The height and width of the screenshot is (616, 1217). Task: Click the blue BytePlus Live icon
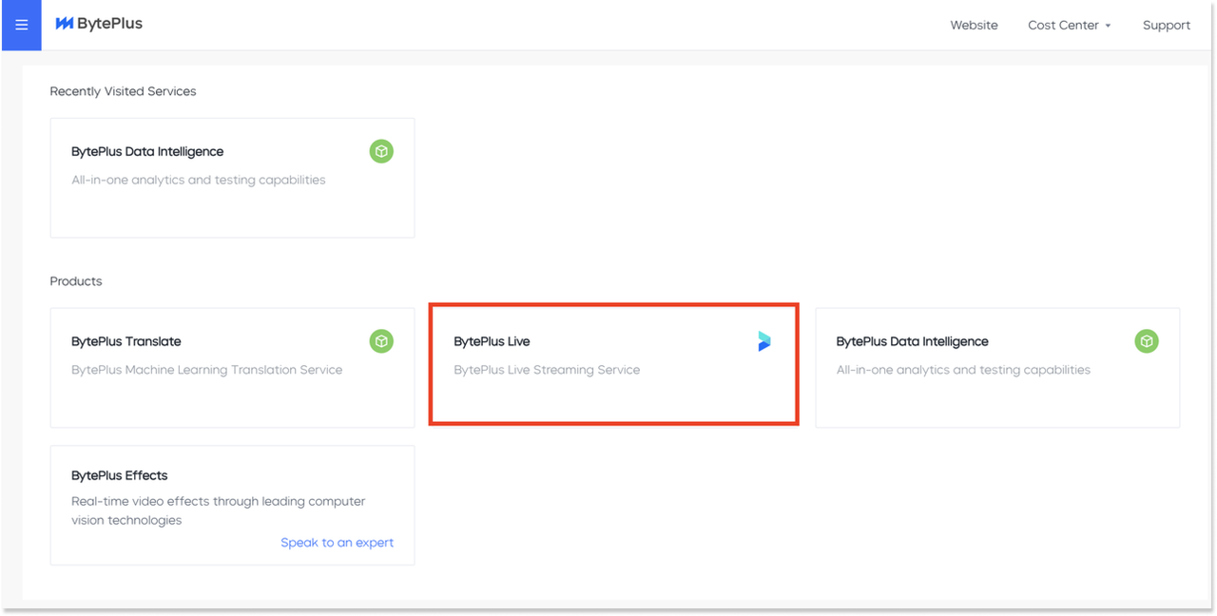[764, 341]
